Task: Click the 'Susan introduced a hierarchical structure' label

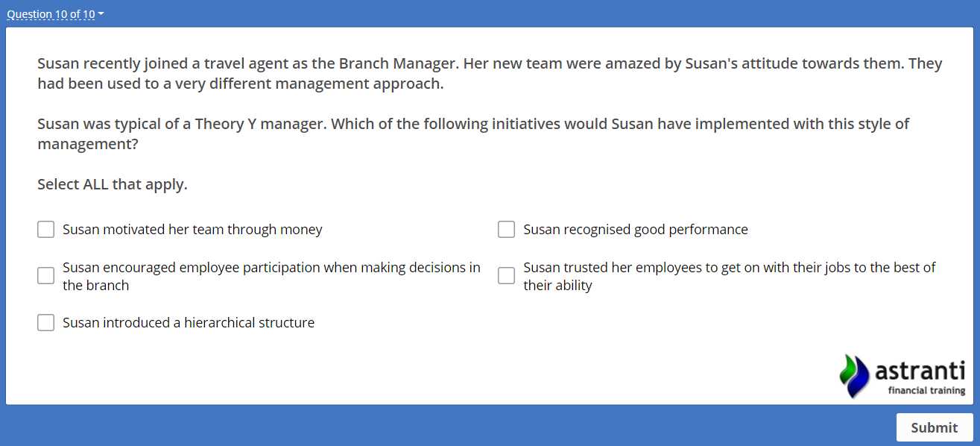Action: [x=189, y=323]
